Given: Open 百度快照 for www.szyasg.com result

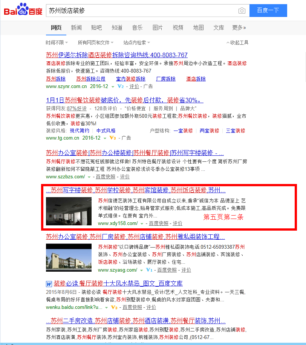Looking at the screenshot, I should click(167, 270).
